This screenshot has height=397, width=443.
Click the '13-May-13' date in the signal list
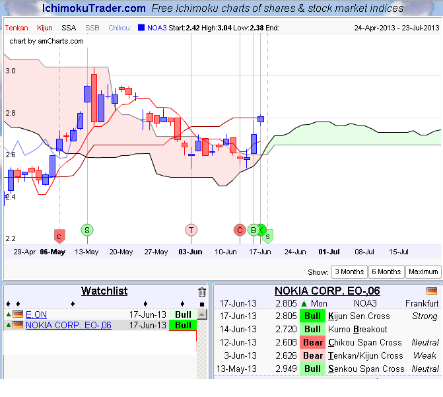point(236,369)
